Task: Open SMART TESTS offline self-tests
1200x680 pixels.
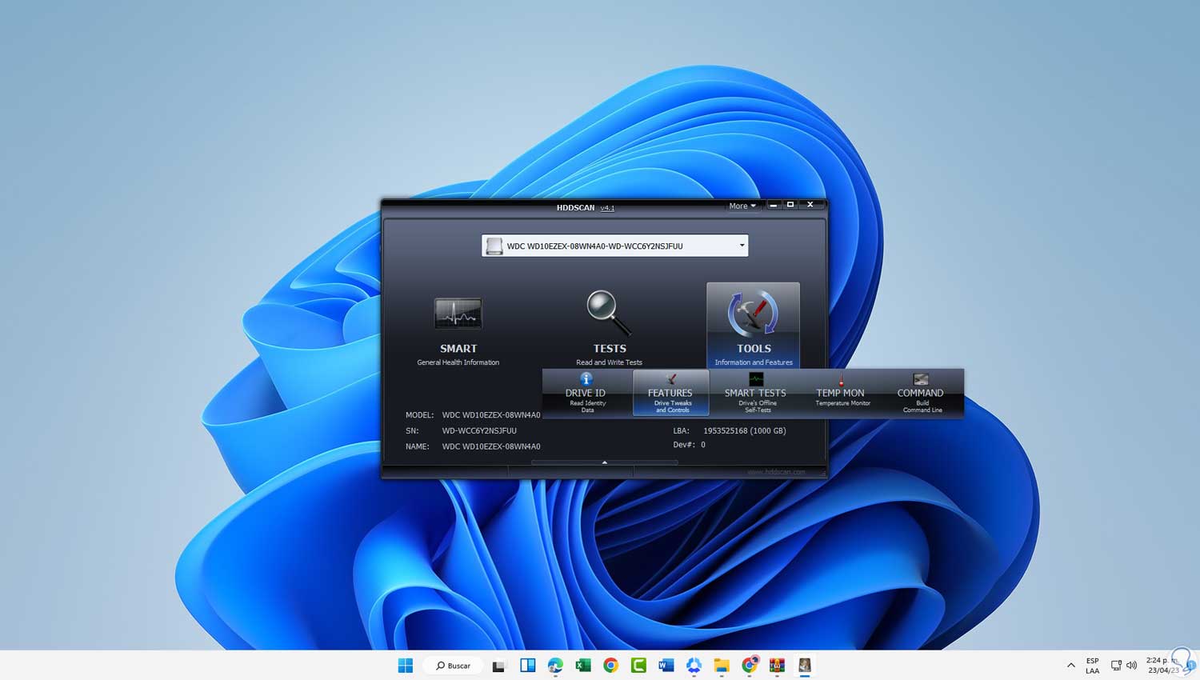Action: click(x=755, y=393)
